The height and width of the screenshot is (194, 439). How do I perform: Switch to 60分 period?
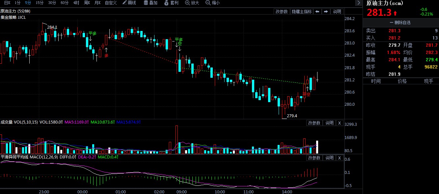pyautogui.click(x=65, y=3)
